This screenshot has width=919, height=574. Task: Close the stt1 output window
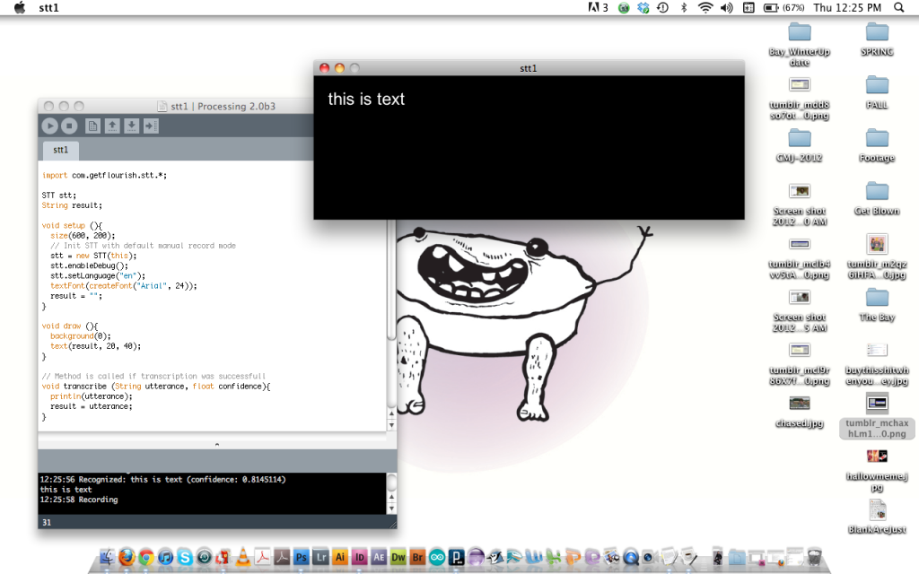point(324,68)
